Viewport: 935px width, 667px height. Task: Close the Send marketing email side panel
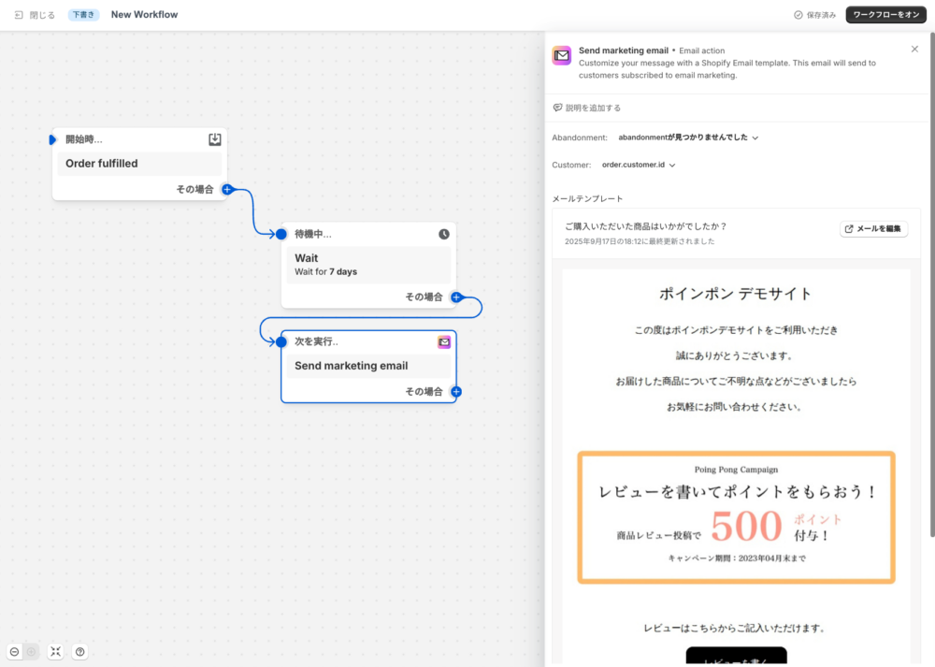point(914,49)
